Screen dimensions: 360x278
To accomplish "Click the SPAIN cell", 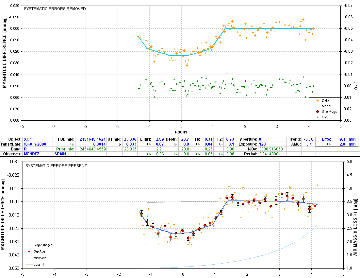I will [60, 154].
